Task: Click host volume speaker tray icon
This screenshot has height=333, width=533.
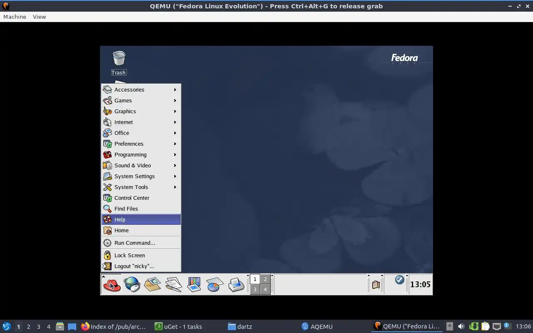Action: (x=461, y=326)
